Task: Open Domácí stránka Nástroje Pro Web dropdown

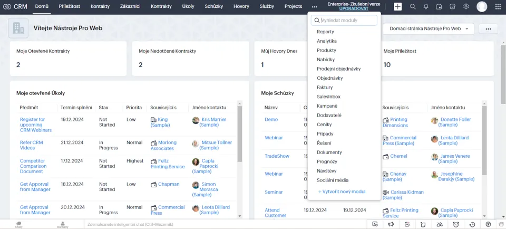Action: [x=429, y=28]
